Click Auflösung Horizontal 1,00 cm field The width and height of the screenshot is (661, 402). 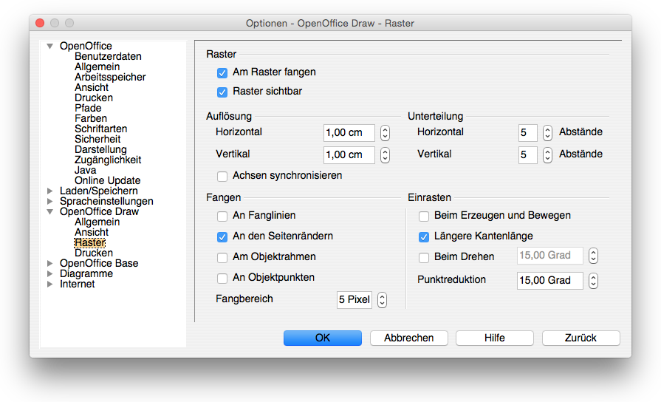tap(349, 133)
